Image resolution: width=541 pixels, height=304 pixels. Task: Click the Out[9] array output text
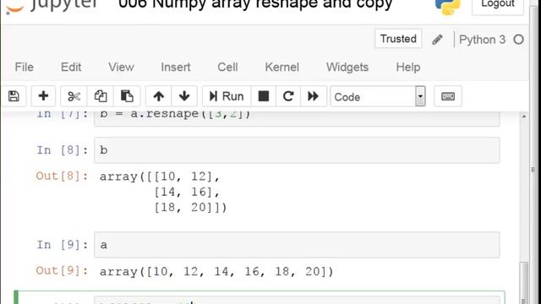pyautogui.click(x=216, y=272)
